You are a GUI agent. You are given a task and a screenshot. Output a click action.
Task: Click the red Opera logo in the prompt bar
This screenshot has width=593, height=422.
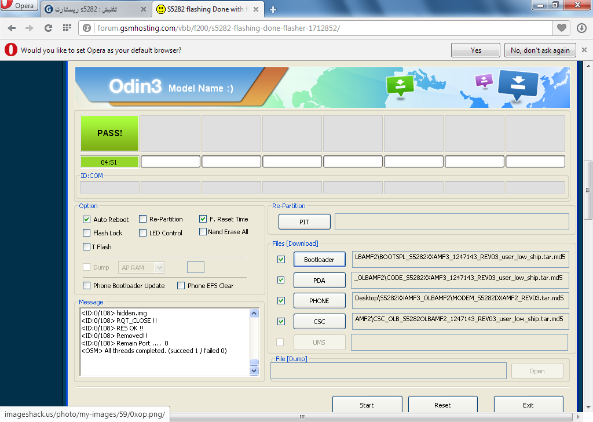click(x=11, y=50)
